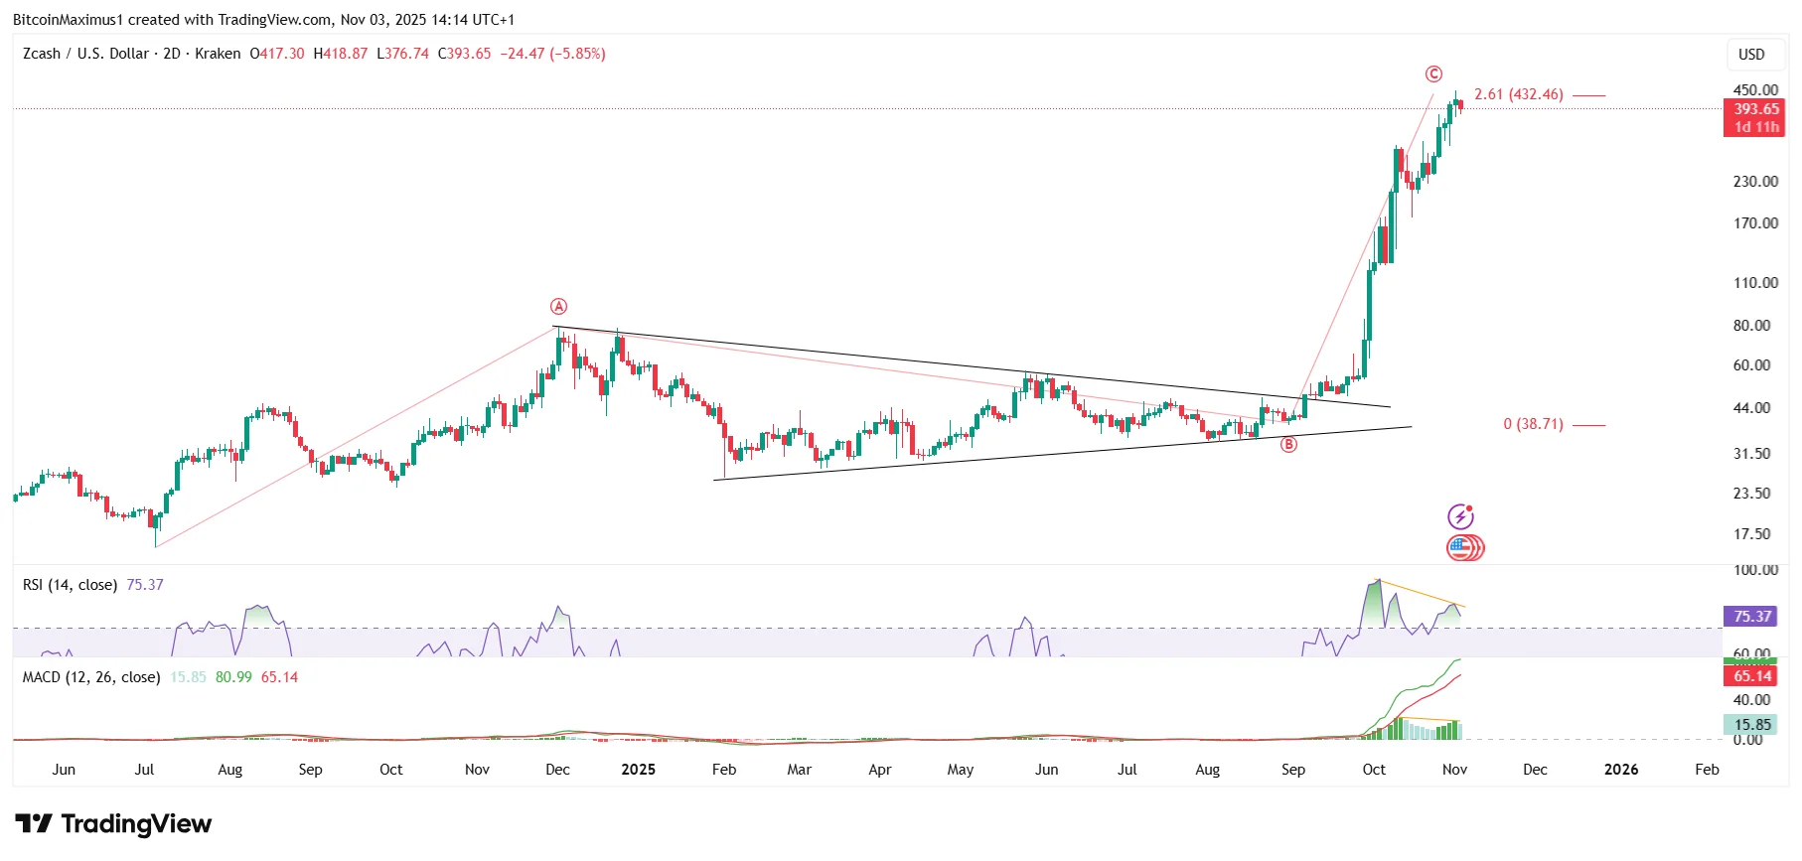Image resolution: width=1802 pixels, height=861 pixels.
Task: Click the Zcash / U.S. Dollar symbol title
Action: 86,54
